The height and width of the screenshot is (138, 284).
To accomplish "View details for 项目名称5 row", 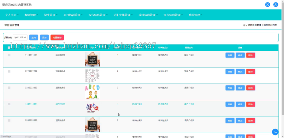I will pos(230,120).
